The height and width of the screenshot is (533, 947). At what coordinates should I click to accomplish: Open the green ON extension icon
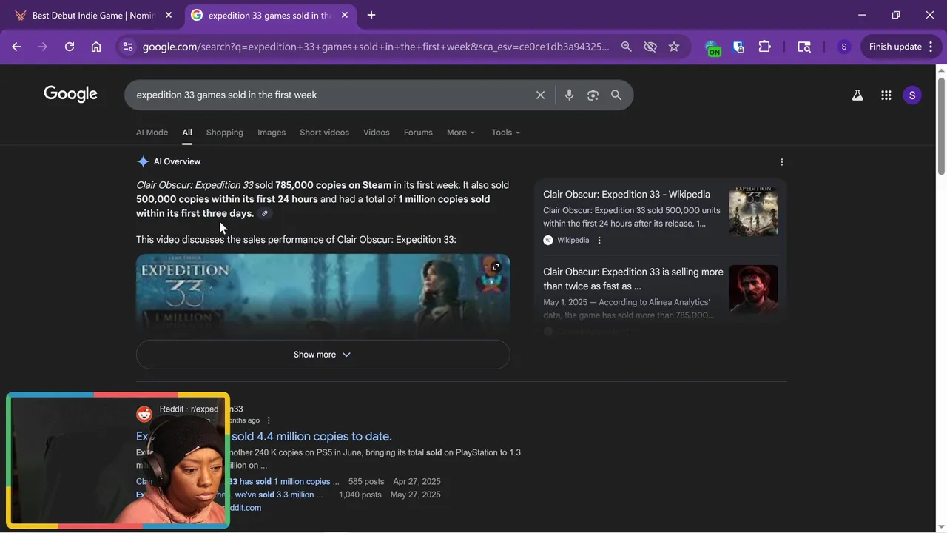(x=713, y=48)
